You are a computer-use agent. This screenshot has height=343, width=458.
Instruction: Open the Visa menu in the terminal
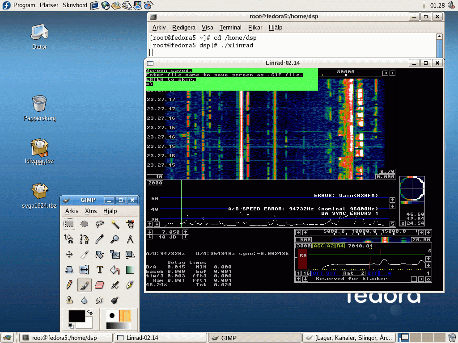click(x=208, y=27)
